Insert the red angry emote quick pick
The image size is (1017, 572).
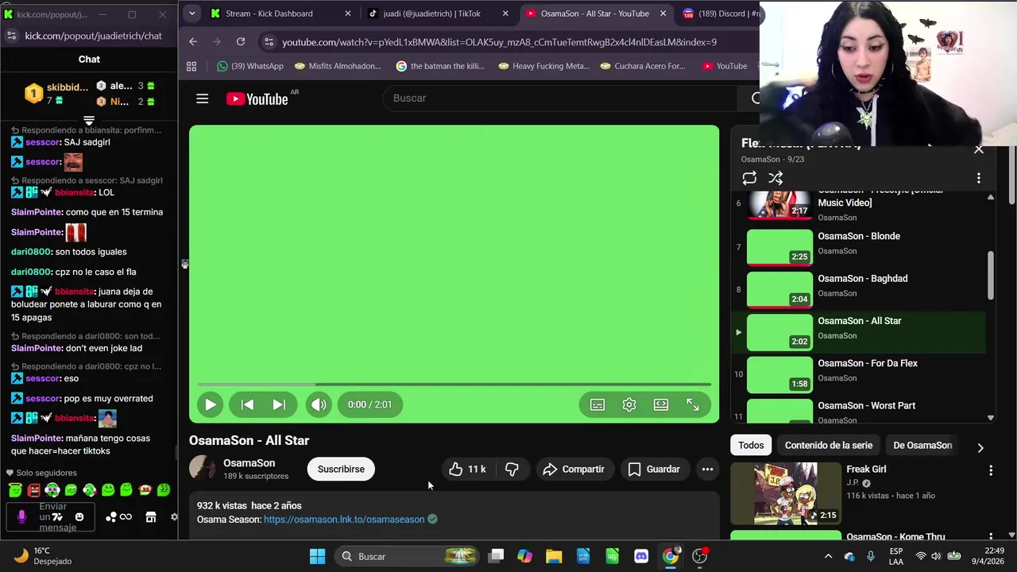33,490
